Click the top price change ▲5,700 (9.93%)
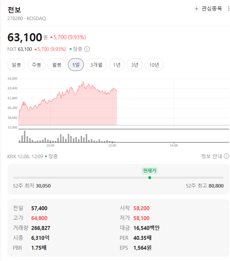This screenshot has height=261, width=230. point(68,37)
